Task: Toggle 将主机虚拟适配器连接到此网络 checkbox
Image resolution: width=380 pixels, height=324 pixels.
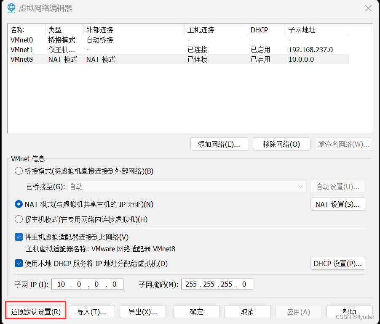Action: pos(19,237)
